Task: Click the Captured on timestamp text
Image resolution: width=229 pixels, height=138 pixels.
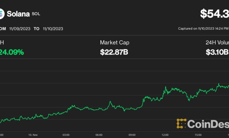Action: coord(203,29)
